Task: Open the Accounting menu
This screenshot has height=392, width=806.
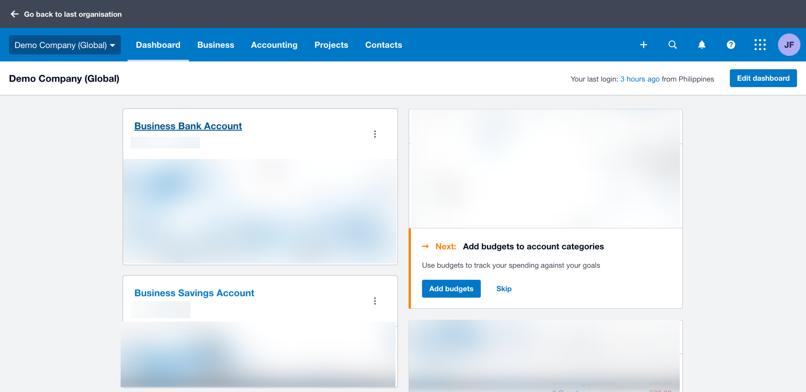Action: (x=274, y=45)
